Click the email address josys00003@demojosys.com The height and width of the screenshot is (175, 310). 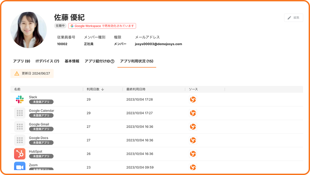coord(158,44)
